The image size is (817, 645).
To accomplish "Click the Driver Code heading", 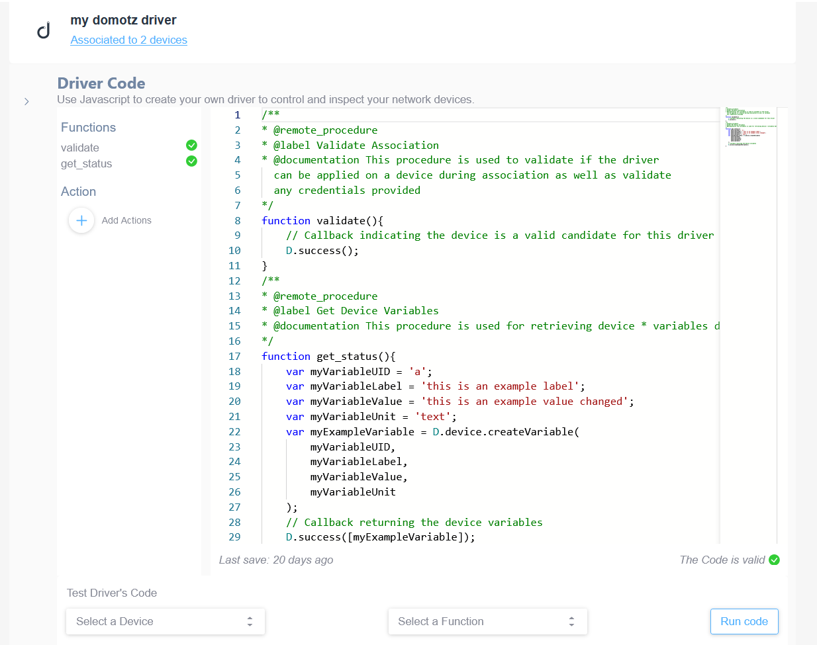I will pyautogui.click(x=101, y=83).
